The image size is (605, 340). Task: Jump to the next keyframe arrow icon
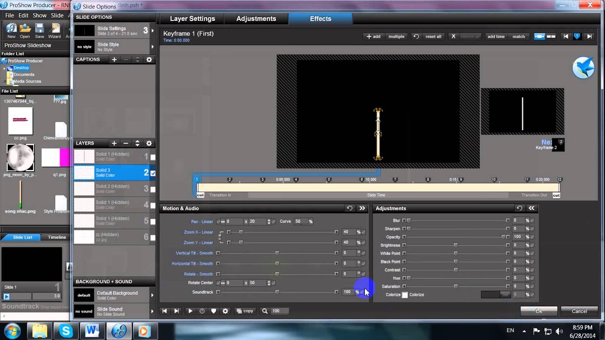point(589,36)
